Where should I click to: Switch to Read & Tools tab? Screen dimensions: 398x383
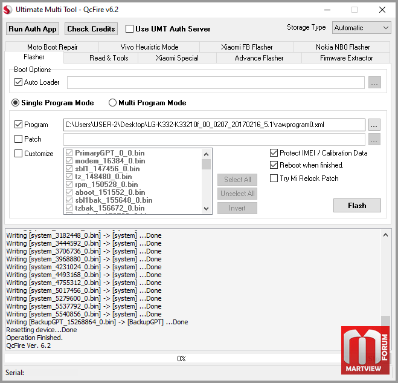[109, 58]
